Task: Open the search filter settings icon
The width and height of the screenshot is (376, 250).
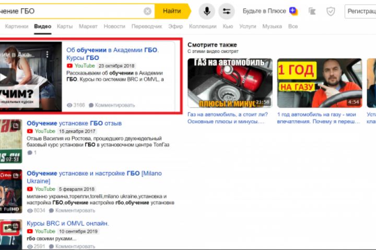Action: click(226, 11)
